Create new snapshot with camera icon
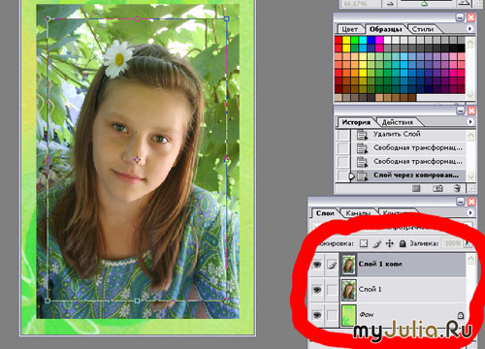The height and width of the screenshot is (349, 485). point(437,188)
